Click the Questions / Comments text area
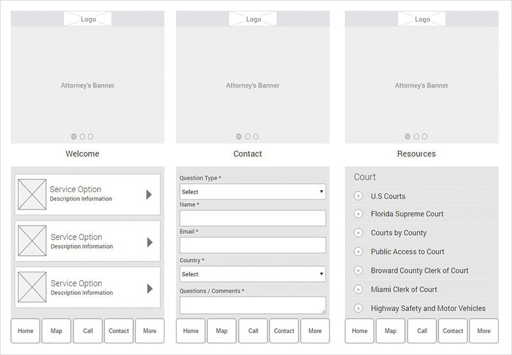The width and height of the screenshot is (512, 355). coord(253,305)
